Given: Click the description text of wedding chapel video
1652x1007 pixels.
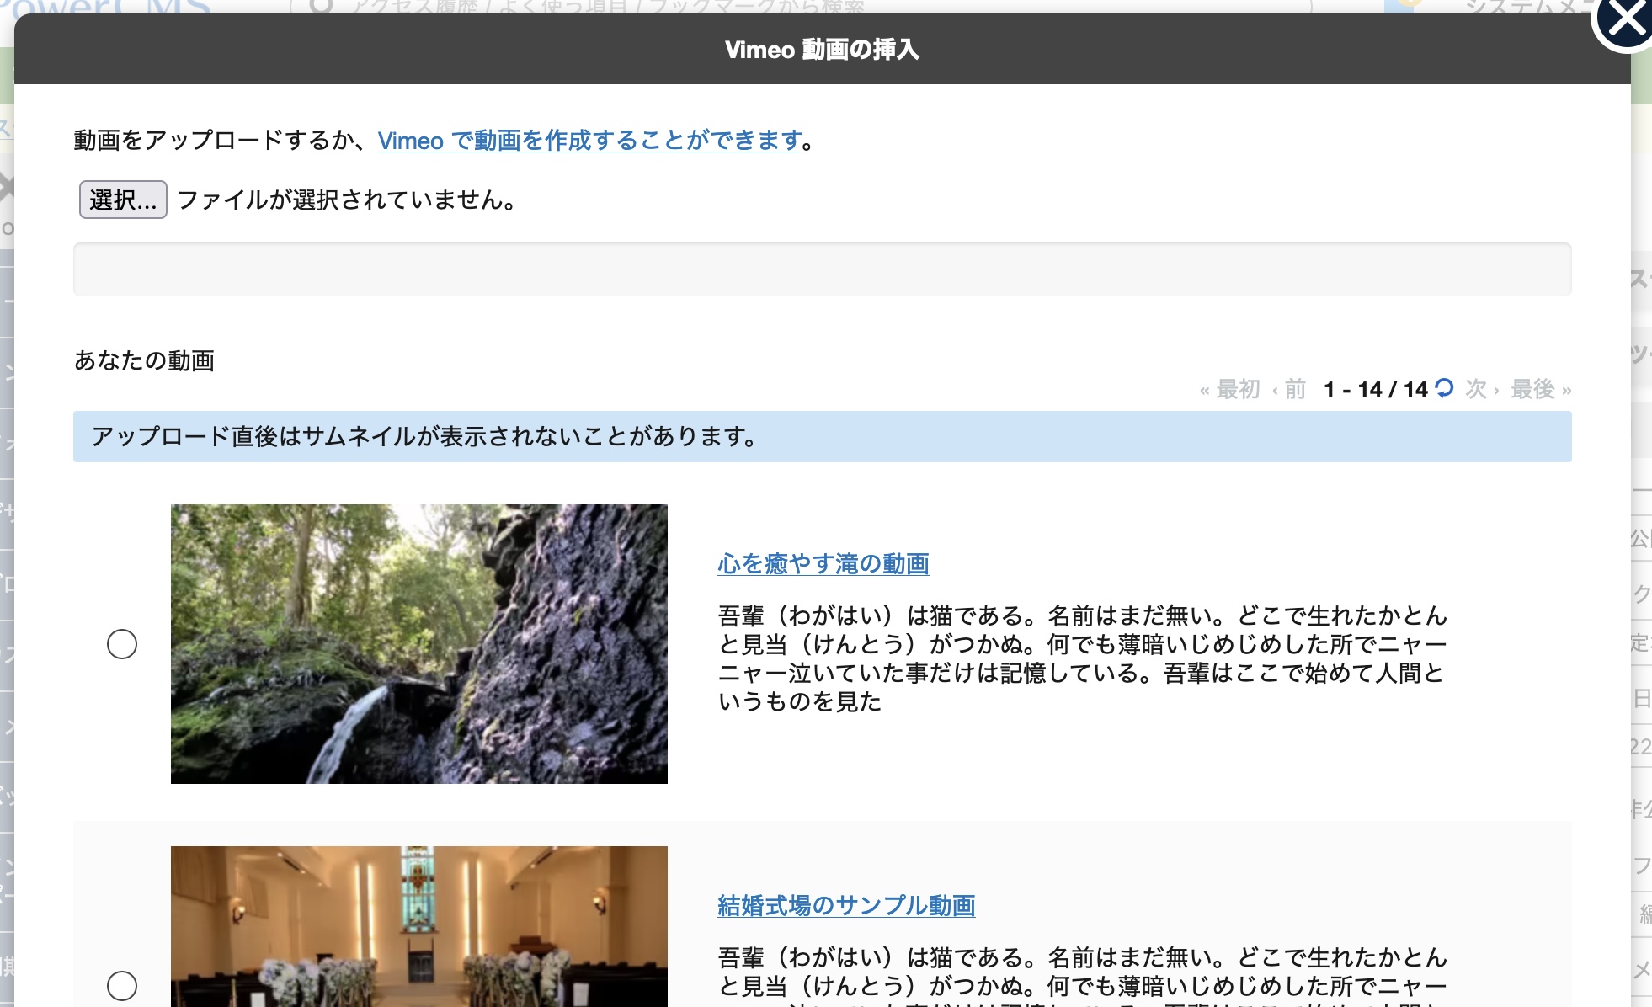Looking at the screenshot, I should tap(1083, 975).
